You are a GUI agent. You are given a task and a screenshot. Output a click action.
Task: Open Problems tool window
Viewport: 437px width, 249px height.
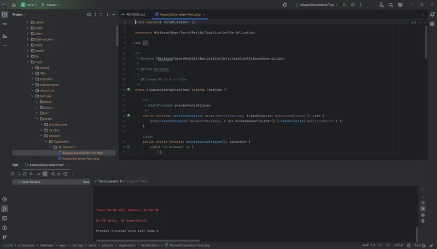point(5,228)
